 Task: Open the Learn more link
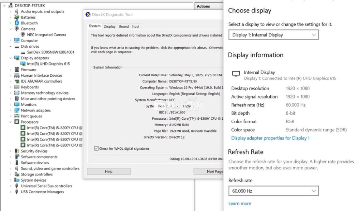pyautogui.click(x=240, y=203)
